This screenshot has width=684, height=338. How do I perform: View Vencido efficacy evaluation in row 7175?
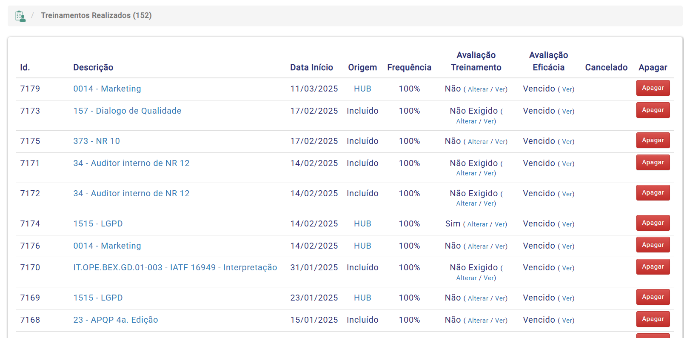coord(567,142)
